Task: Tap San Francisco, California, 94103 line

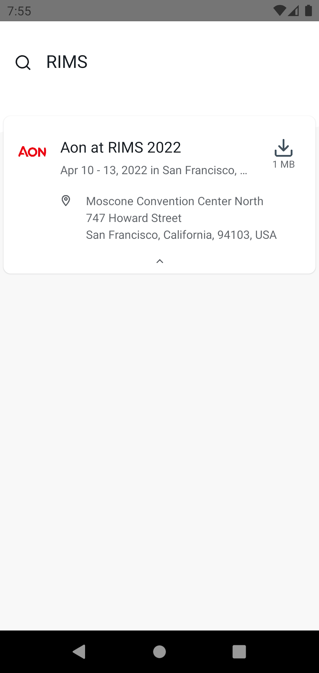Action: point(181,235)
